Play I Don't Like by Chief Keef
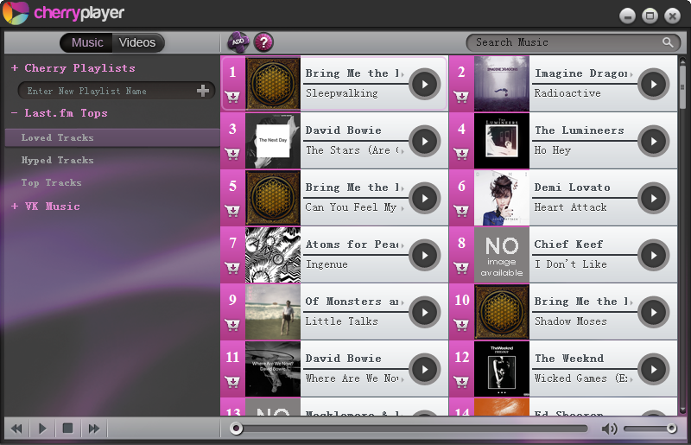Screen dimensions: 691x445 coord(654,255)
